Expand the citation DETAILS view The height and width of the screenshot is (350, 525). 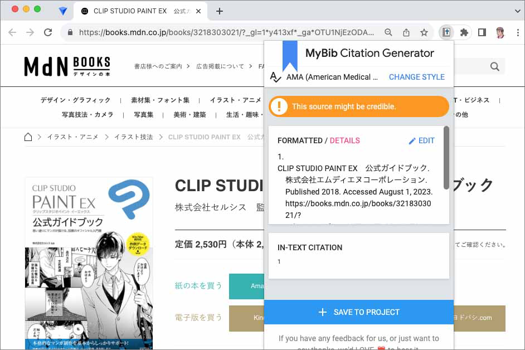coord(345,140)
